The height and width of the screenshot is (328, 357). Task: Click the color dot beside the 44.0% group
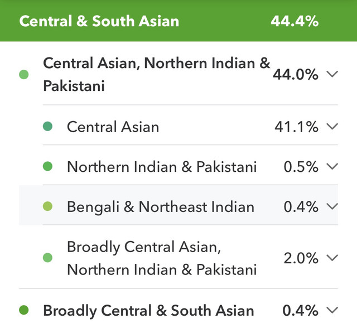click(x=23, y=74)
